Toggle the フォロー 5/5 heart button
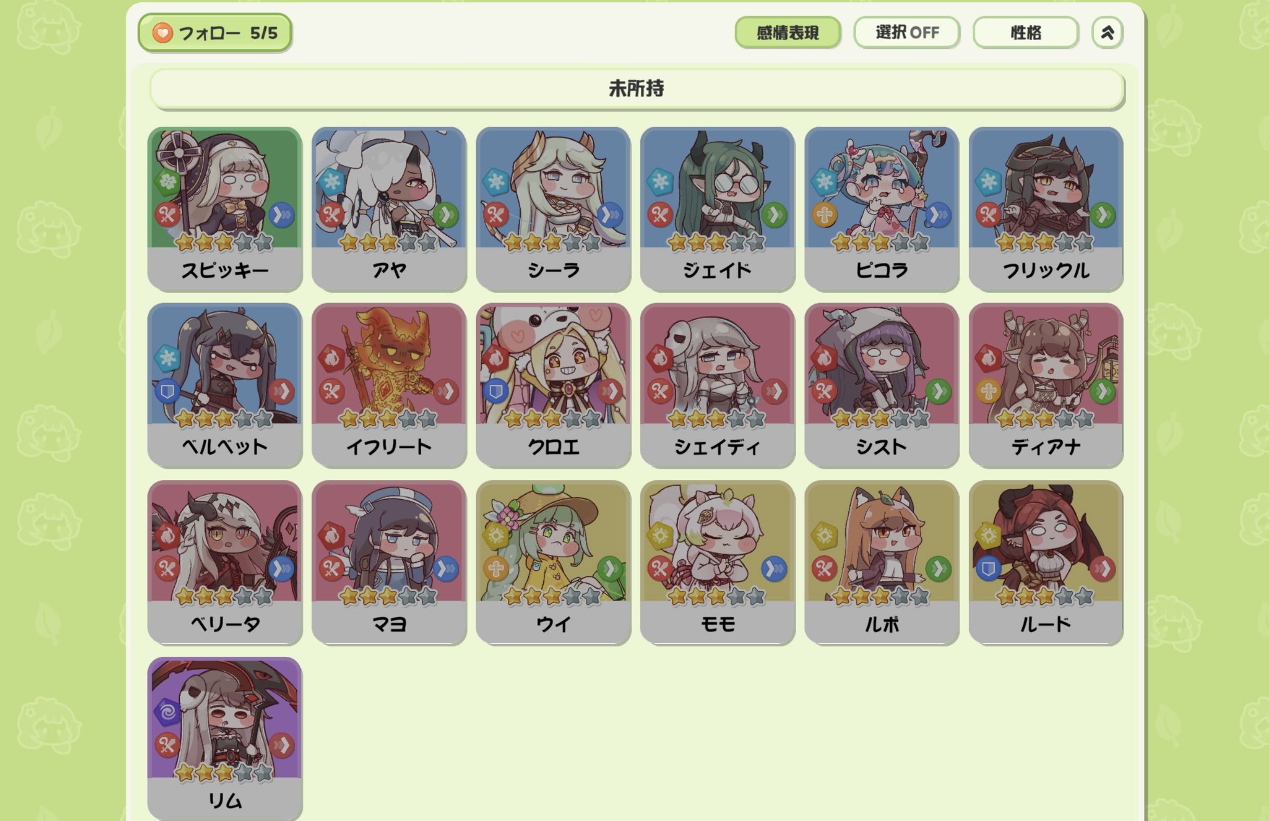This screenshot has width=1269, height=821. click(x=215, y=32)
